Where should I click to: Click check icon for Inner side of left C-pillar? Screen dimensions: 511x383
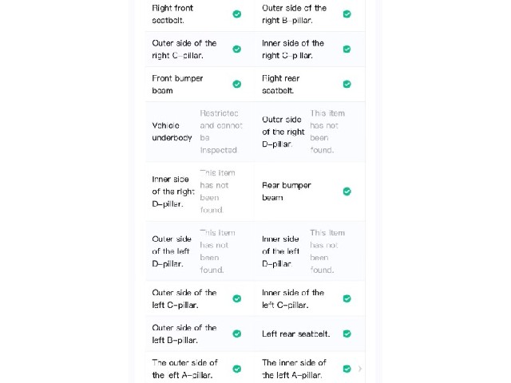347,298
